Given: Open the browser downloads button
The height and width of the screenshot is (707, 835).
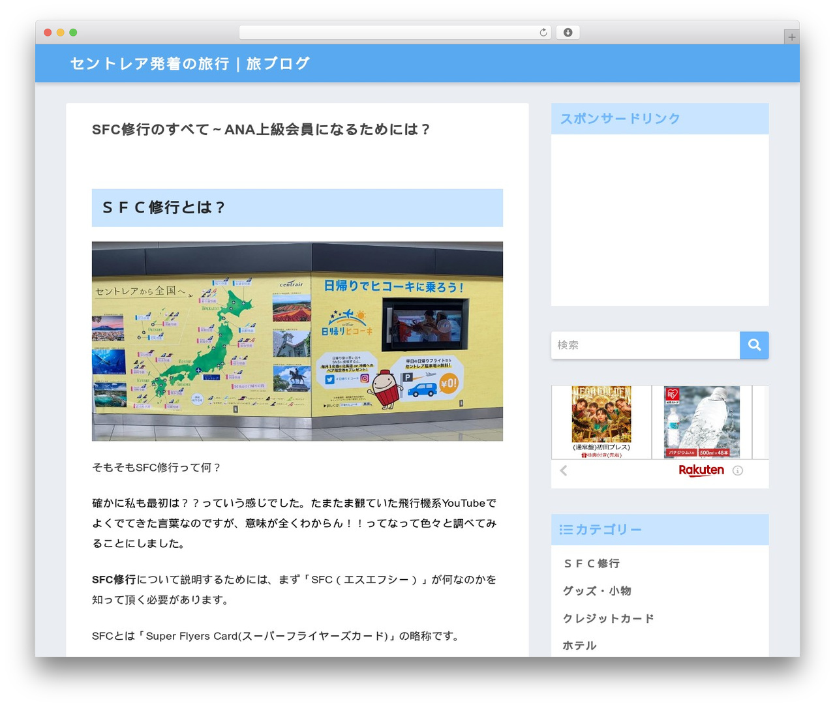Looking at the screenshot, I should click(568, 33).
